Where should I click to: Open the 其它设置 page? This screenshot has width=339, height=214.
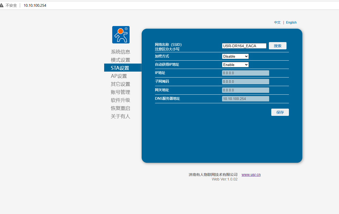(120, 84)
